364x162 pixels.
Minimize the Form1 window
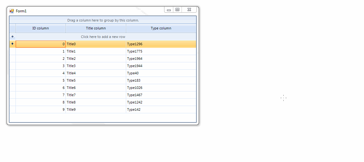coord(169,10)
